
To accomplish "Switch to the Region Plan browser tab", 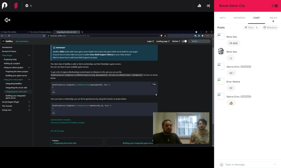I will (13, 32).
